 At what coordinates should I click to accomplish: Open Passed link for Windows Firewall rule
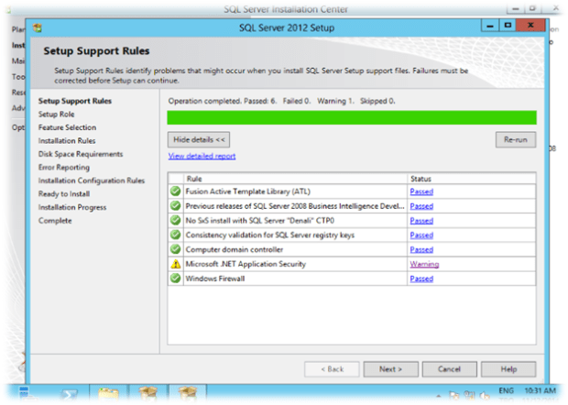point(421,279)
